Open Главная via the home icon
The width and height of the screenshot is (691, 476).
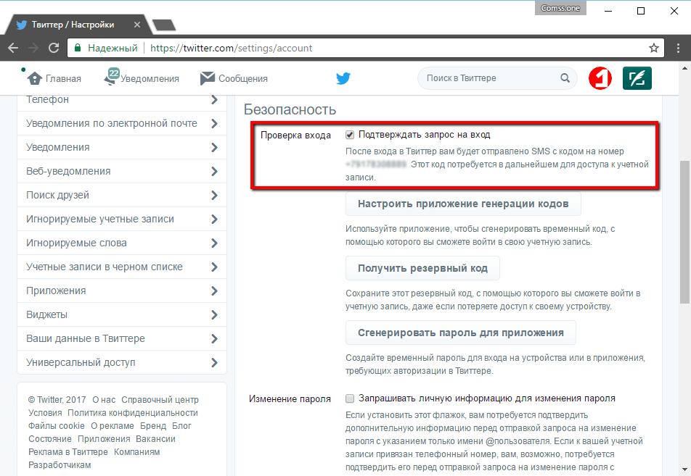click(x=36, y=78)
